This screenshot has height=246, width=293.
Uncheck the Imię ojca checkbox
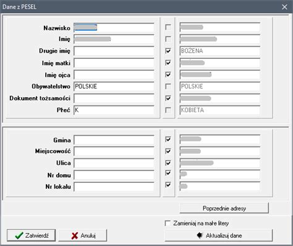[x=168, y=74]
